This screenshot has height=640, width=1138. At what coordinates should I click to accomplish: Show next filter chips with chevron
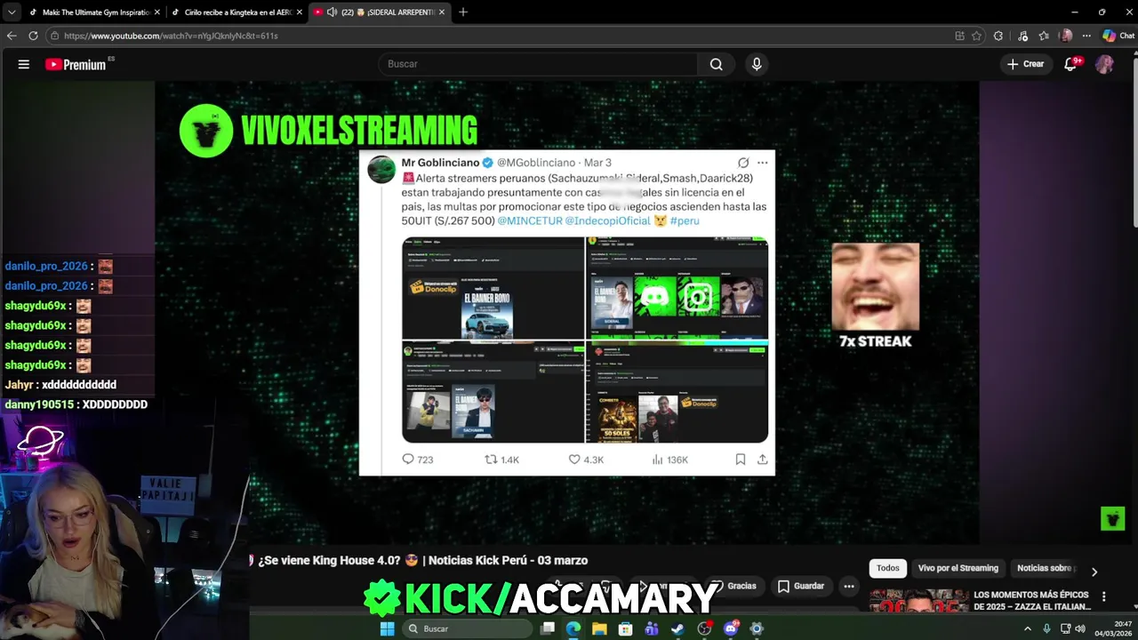coord(1094,572)
